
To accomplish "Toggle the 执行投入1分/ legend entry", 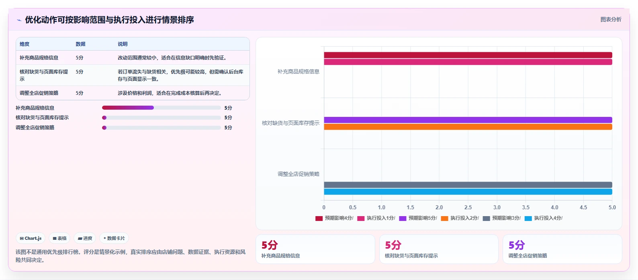I will pos(376,218).
